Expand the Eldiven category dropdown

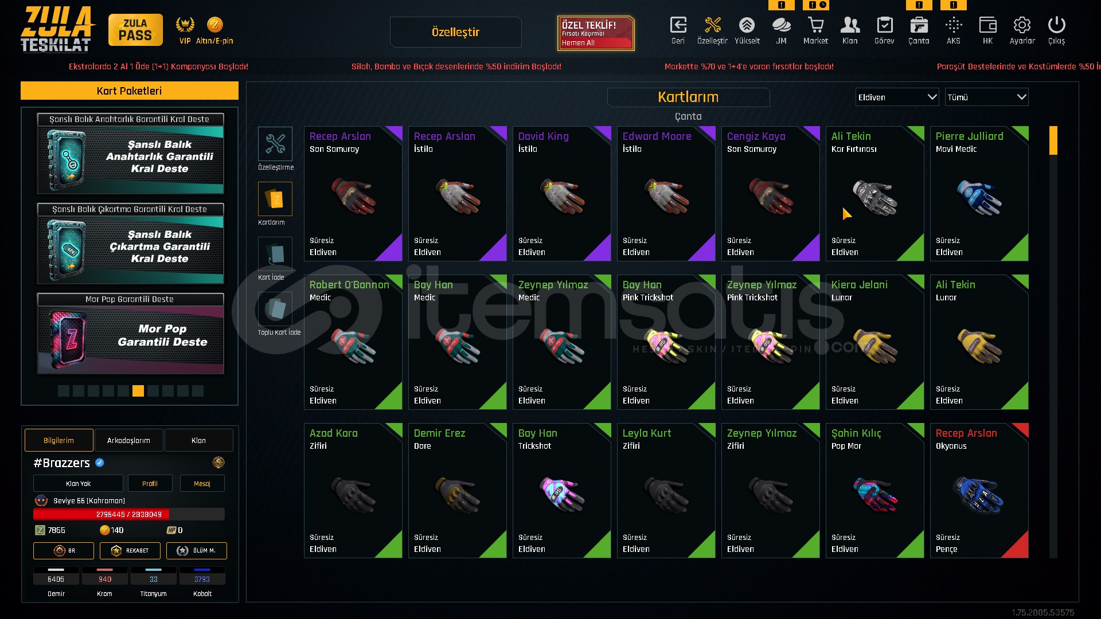point(897,97)
